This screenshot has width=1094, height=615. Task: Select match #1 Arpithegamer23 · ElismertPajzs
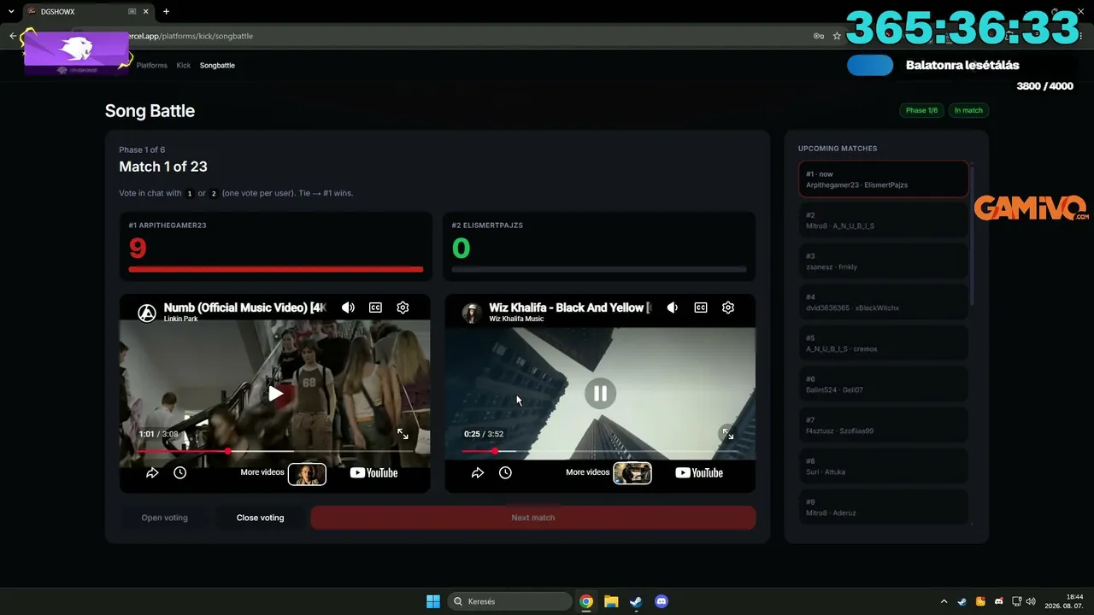click(884, 179)
